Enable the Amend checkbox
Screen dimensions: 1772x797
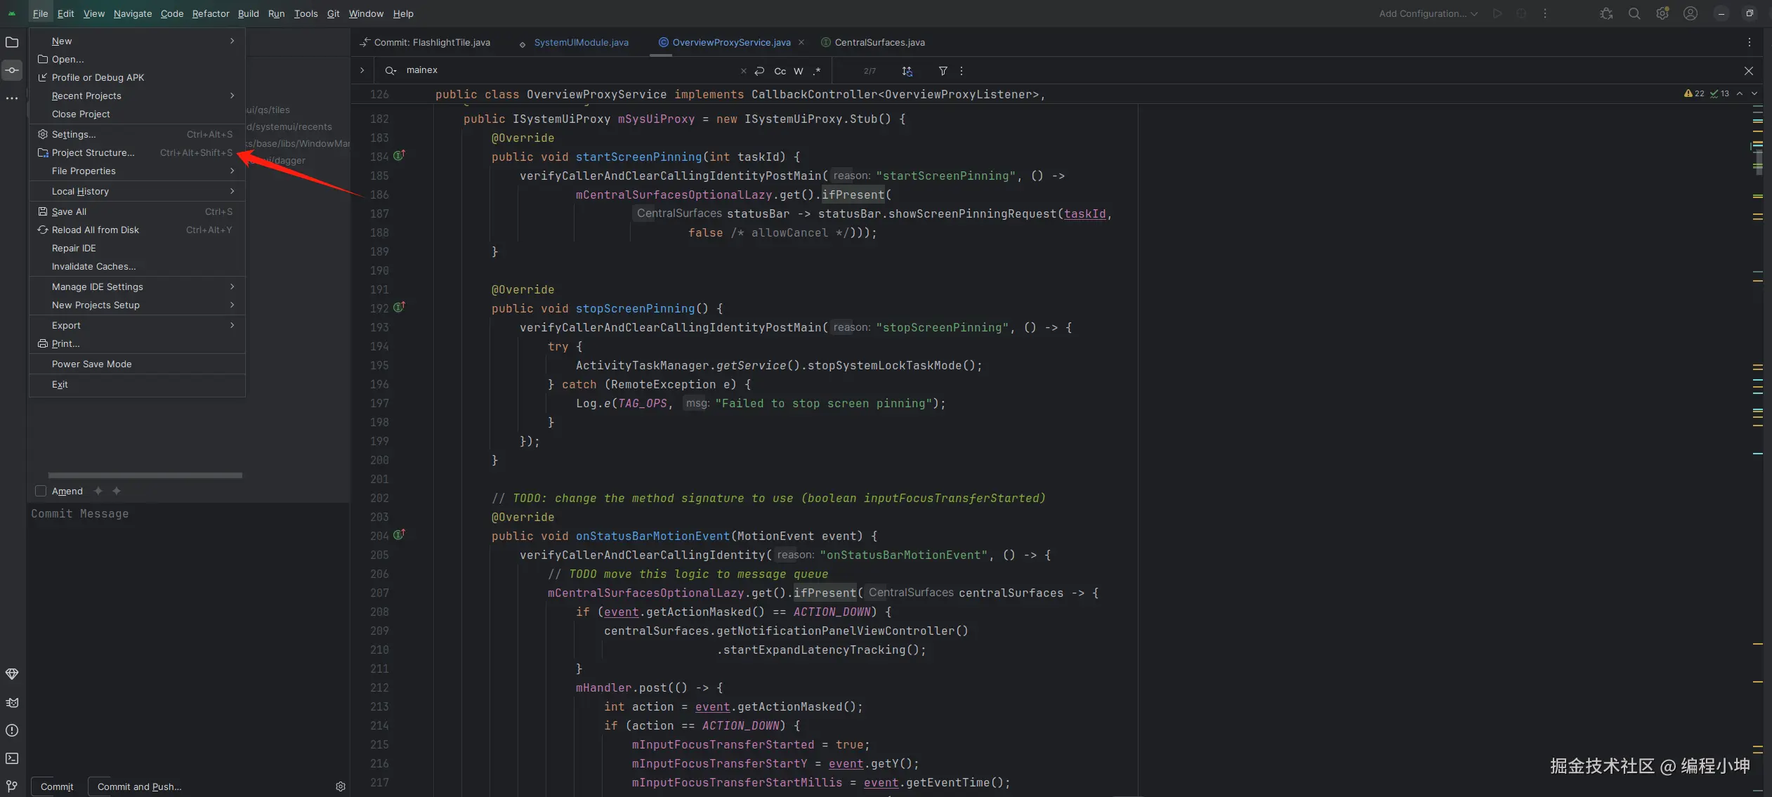tap(41, 491)
